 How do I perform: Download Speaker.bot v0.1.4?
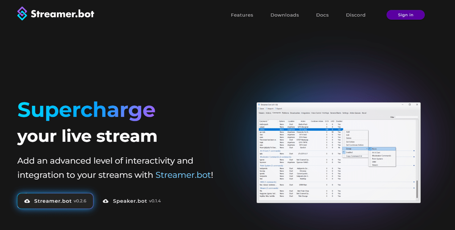coord(132,201)
